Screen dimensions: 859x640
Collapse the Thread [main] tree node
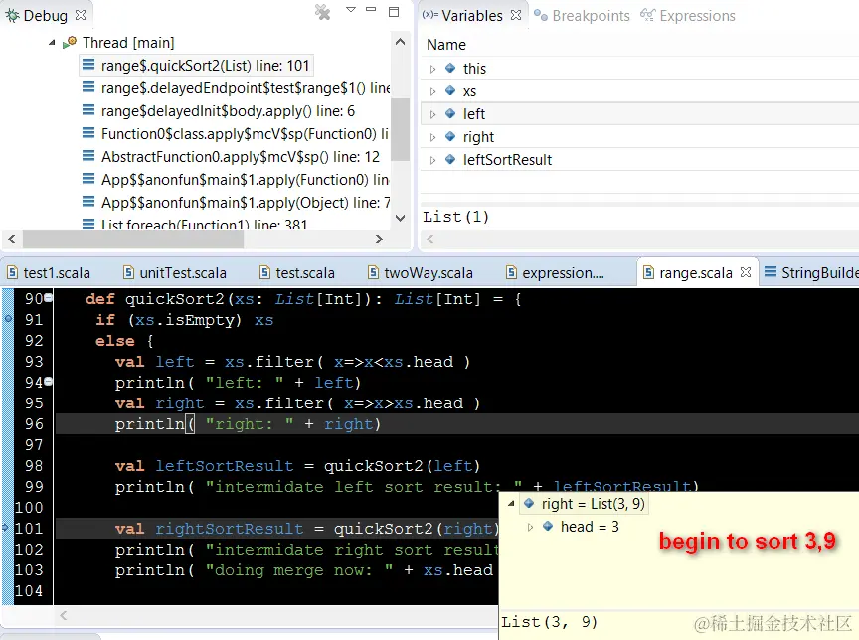tap(52, 42)
